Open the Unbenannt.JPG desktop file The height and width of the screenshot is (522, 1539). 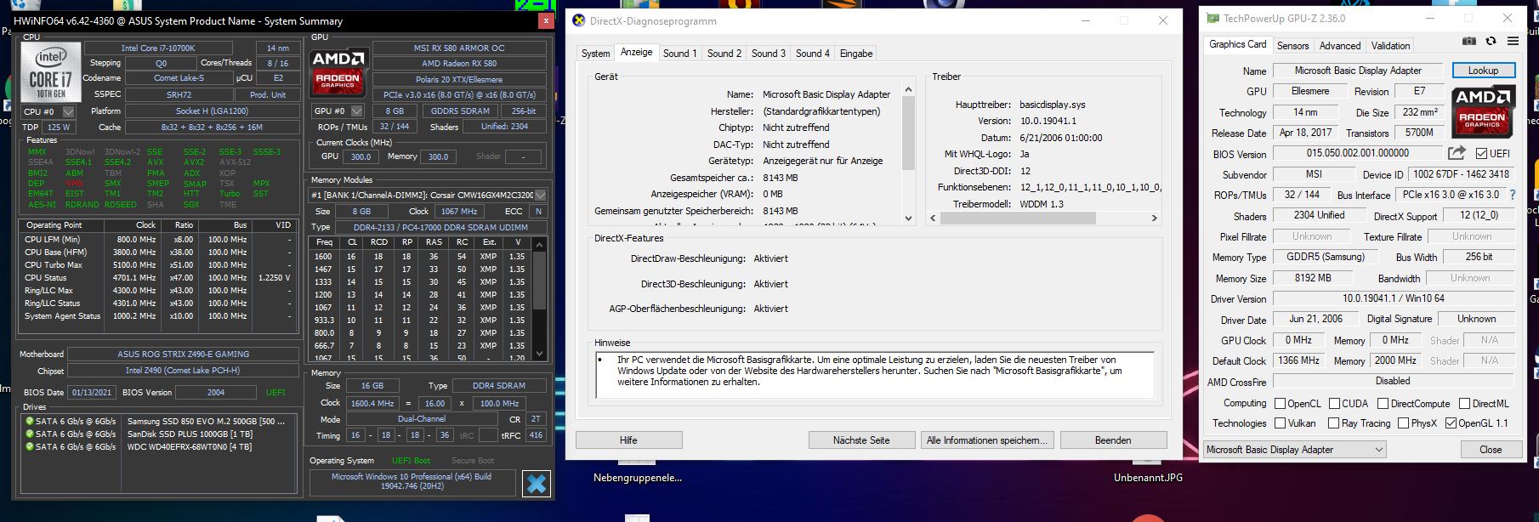coord(1147,478)
